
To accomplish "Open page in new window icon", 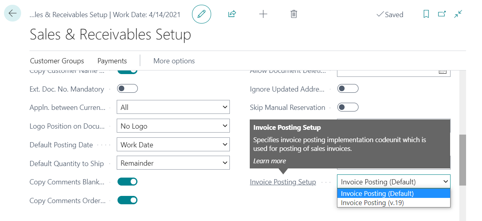I will tap(442, 14).
